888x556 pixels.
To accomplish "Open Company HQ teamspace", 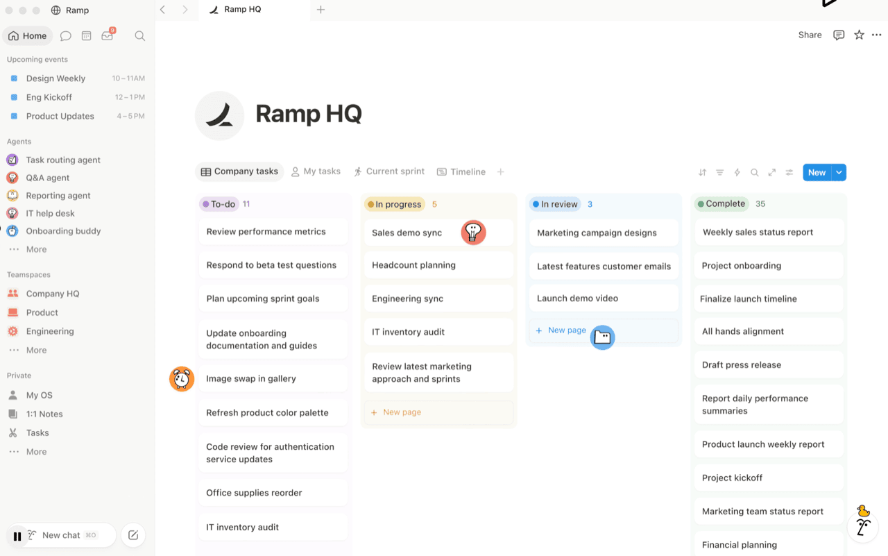I will coord(53,294).
